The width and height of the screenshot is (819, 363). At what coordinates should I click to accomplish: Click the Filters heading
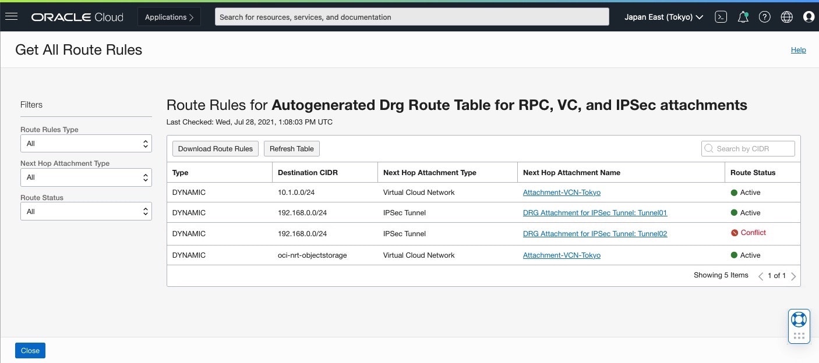pyautogui.click(x=31, y=105)
